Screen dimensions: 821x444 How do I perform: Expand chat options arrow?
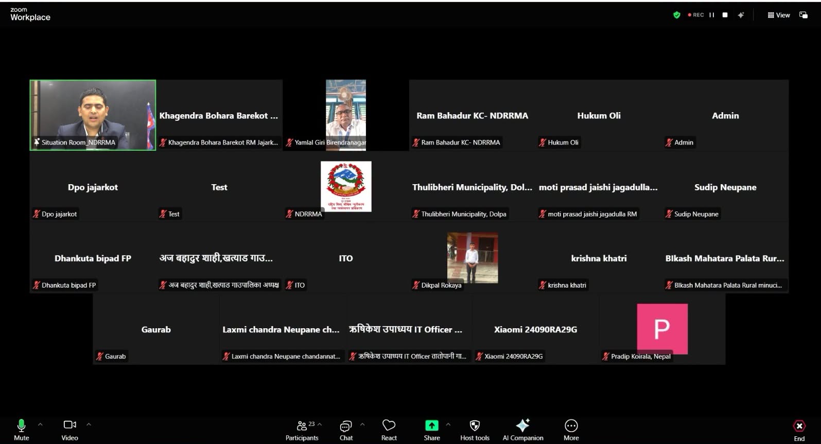pos(362,424)
